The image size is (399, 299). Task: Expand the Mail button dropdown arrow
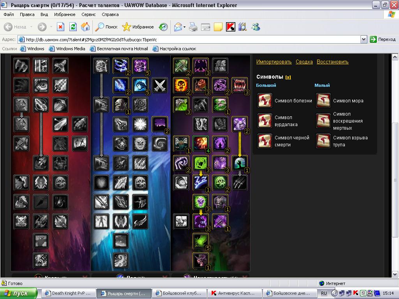(184, 27)
